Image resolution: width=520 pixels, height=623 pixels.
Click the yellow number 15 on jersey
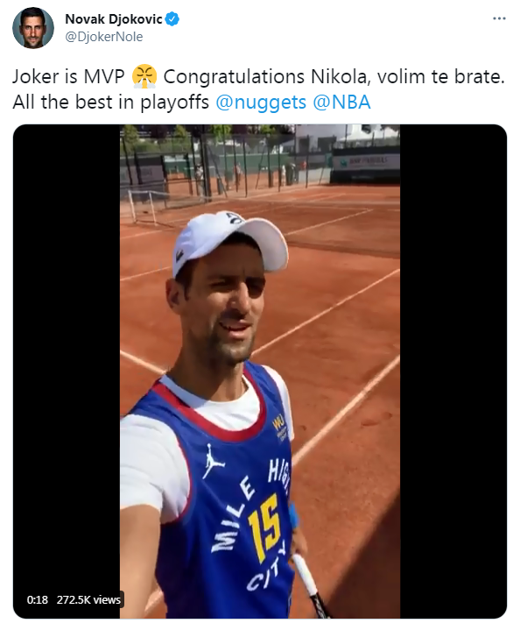pyautogui.click(x=264, y=527)
